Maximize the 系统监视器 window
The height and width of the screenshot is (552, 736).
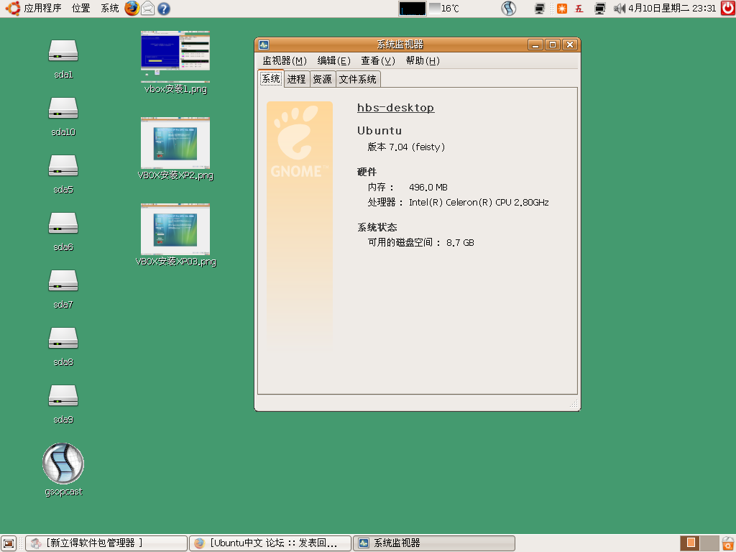pyautogui.click(x=553, y=45)
